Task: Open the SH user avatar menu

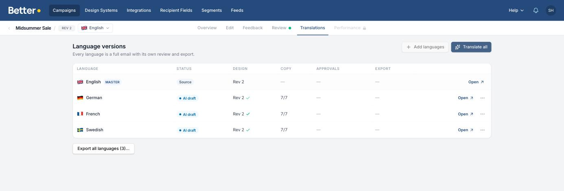Action: pos(551,11)
